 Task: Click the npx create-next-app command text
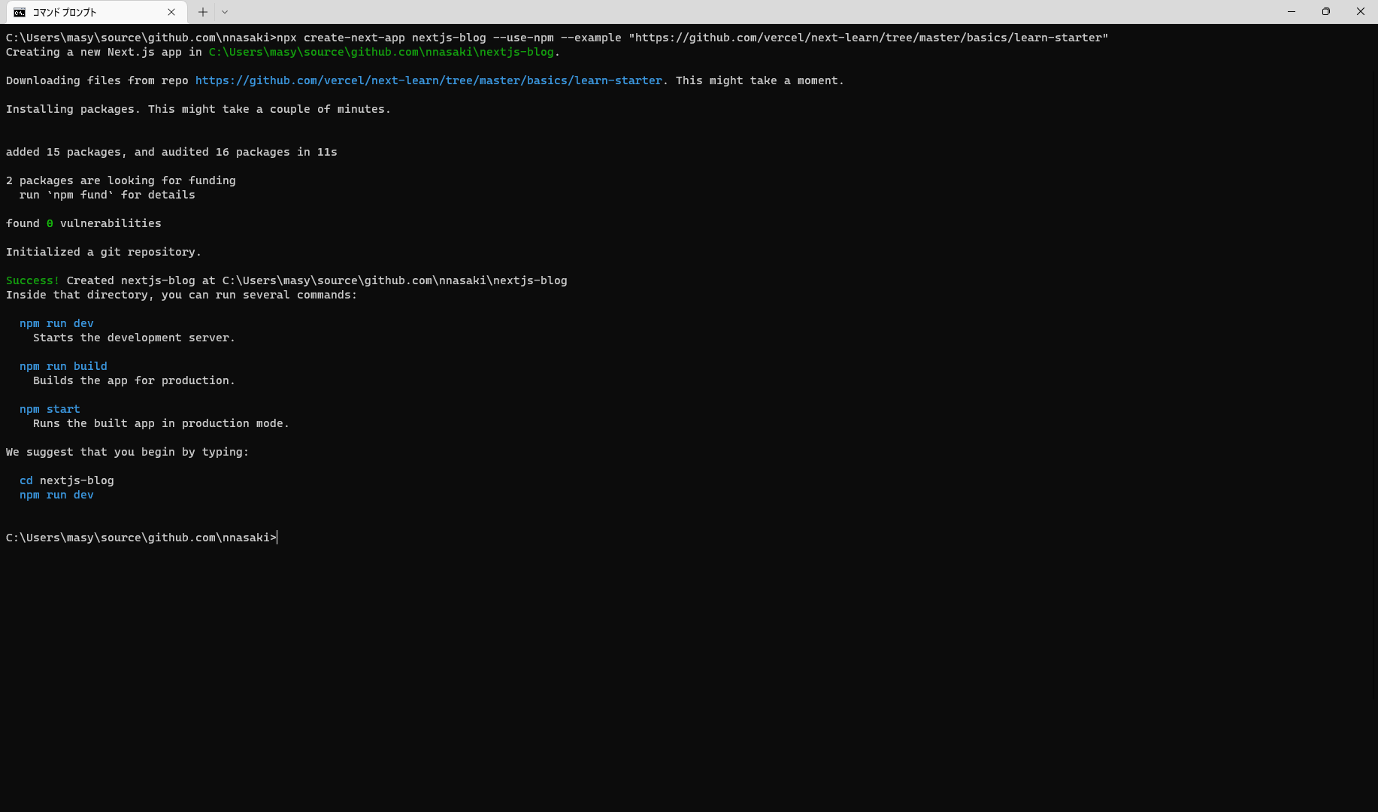tap(692, 38)
